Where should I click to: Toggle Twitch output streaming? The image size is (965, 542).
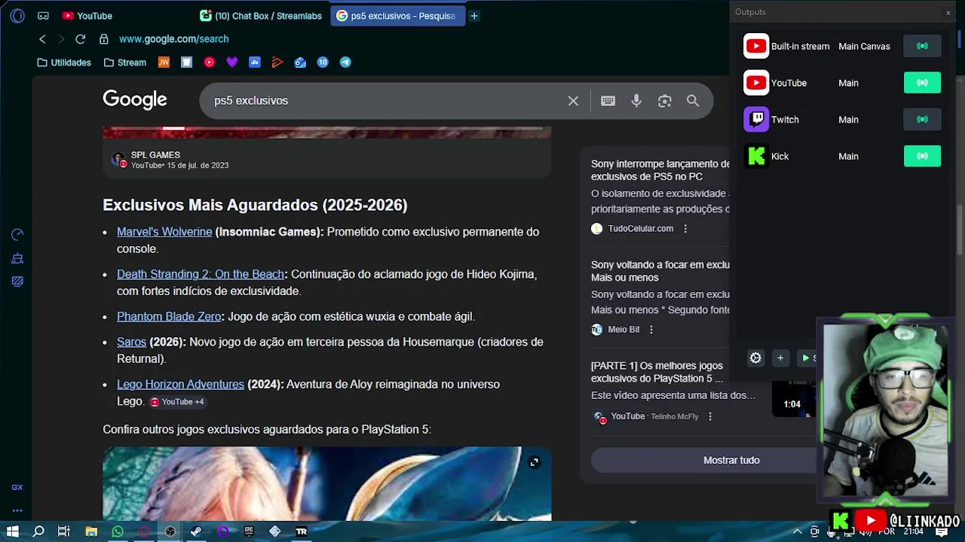pyautogui.click(x=922, y=119)
